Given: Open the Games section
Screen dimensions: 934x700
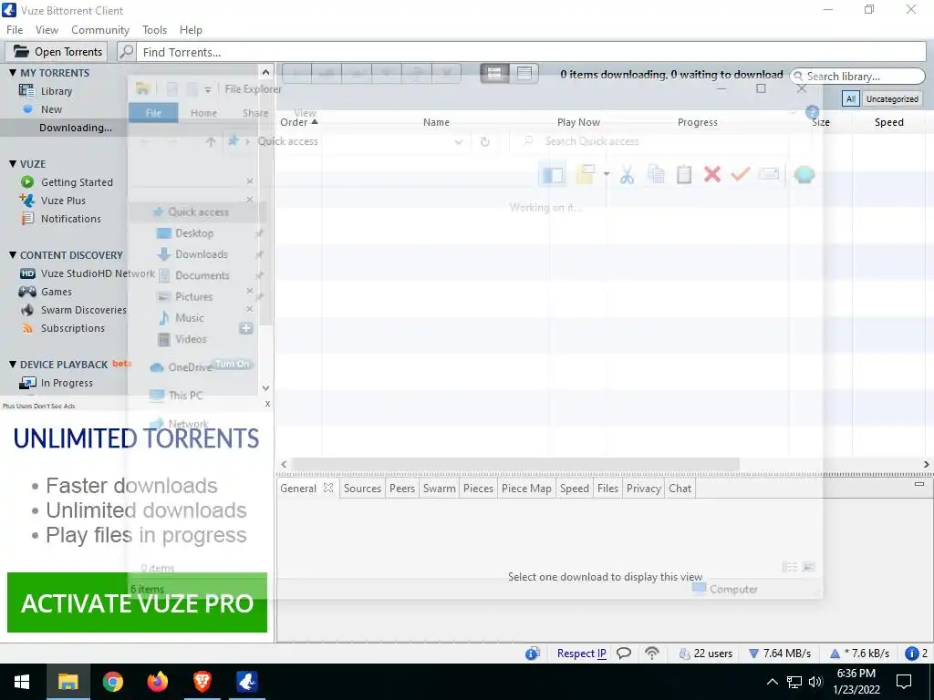Looking at the screenshot, I should click(56, 292).
